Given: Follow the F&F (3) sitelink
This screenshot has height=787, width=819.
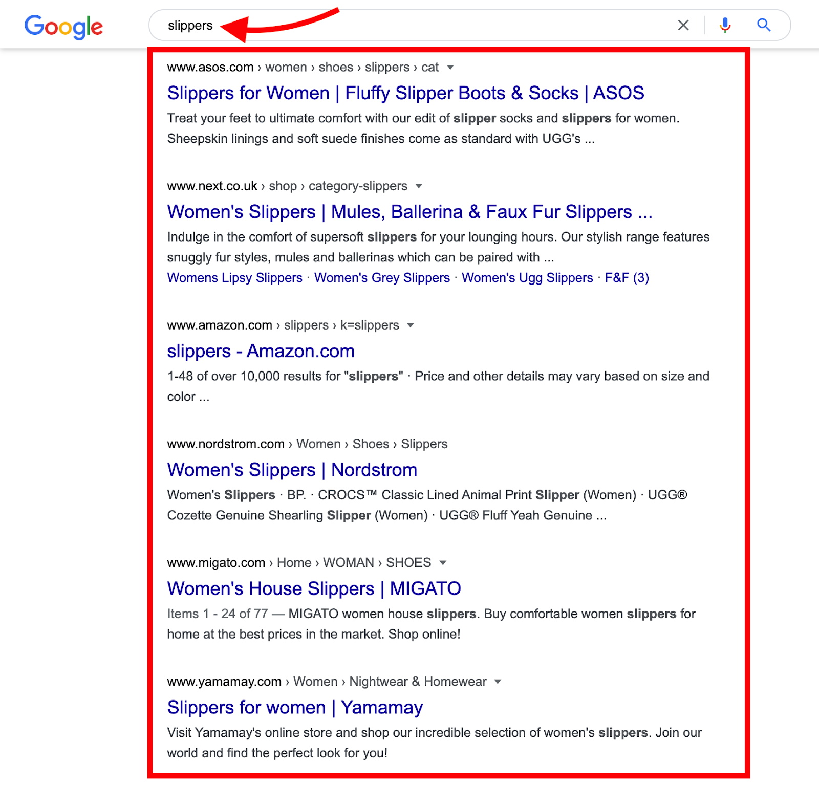Looking at the screenshot, I should (627, 278).
